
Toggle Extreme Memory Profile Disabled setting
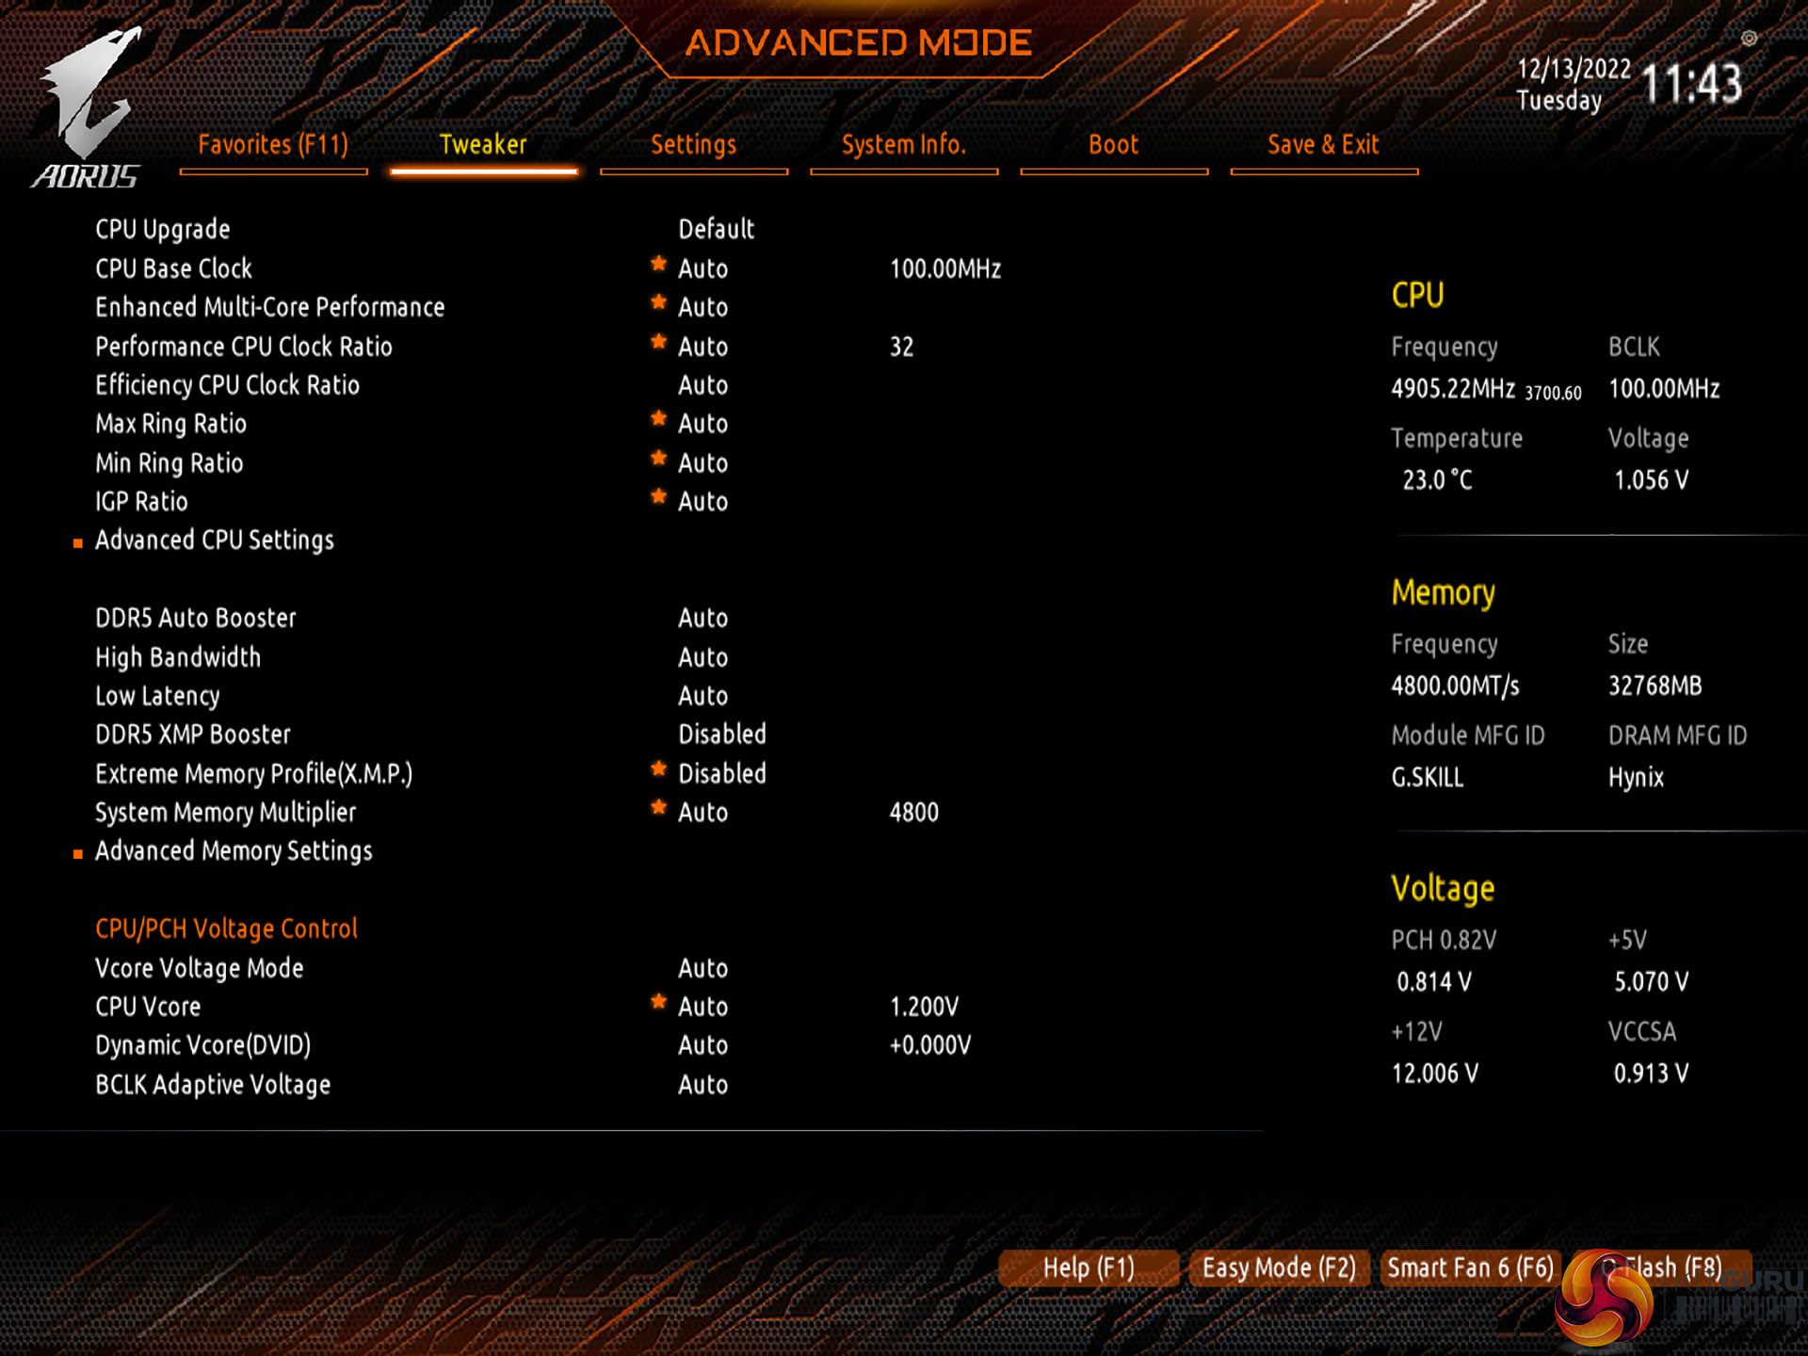(x=721, y=774)
